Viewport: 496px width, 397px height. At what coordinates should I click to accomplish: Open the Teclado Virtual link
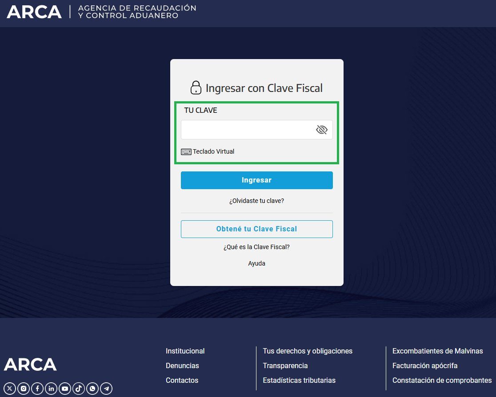point(213,151)
